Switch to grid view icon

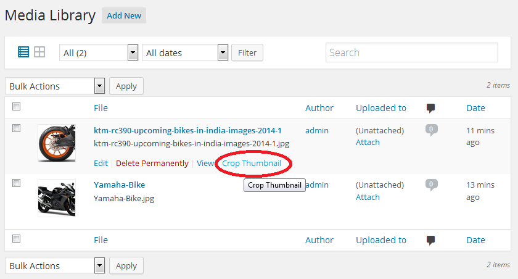[x=39, y=52]
